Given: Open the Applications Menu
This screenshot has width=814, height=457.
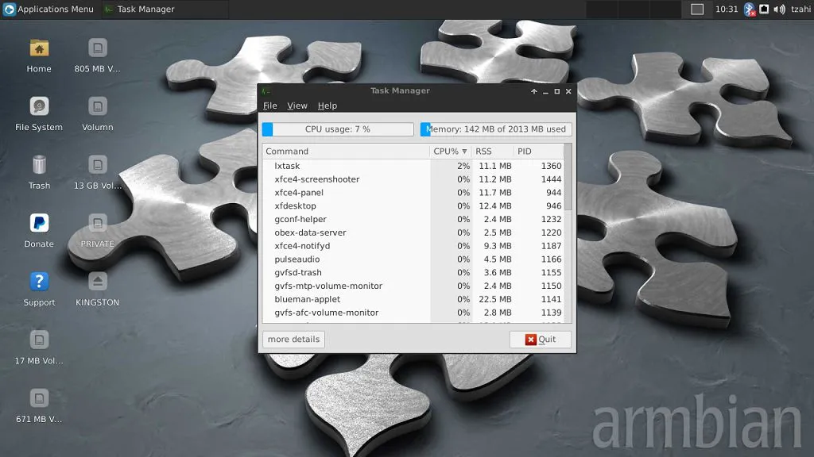Looking at the screenshot, I should click(x=48, y=10).
